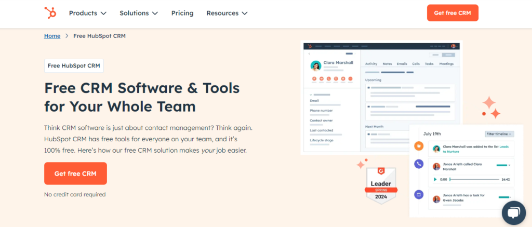Click the back arrow above Clara Marshall's avatar
The height and width of the screenshot is (227, 532).
pyautogui.click(x=309, y=54)
